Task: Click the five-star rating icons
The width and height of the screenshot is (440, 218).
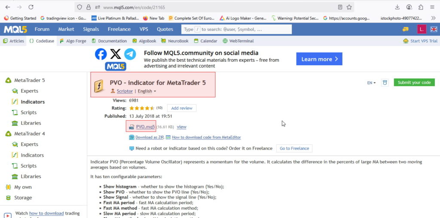Action: tap(142, 108)
